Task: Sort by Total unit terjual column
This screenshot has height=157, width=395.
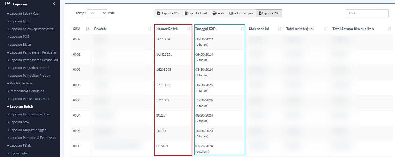Action: tap(307, 29)
